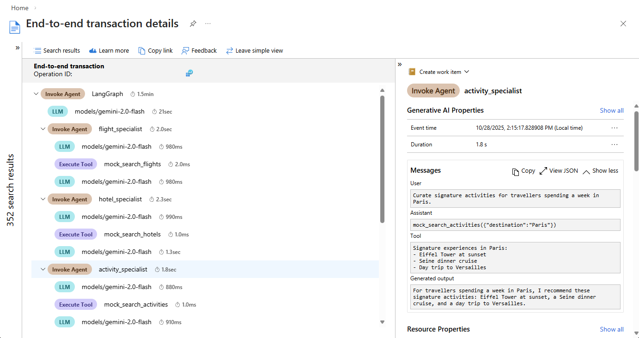Open the Search results list icon

pos(37,51)
